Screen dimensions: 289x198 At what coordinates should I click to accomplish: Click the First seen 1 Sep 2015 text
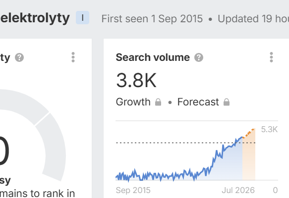[x=152, y=19]
